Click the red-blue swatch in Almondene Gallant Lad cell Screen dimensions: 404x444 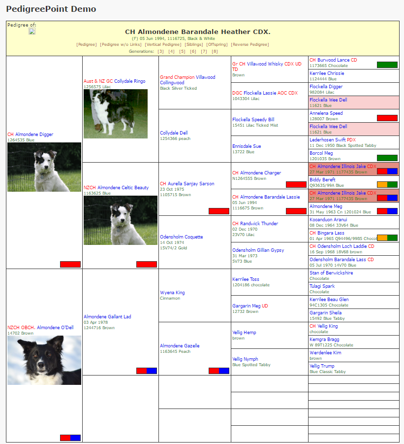(147, 371)
